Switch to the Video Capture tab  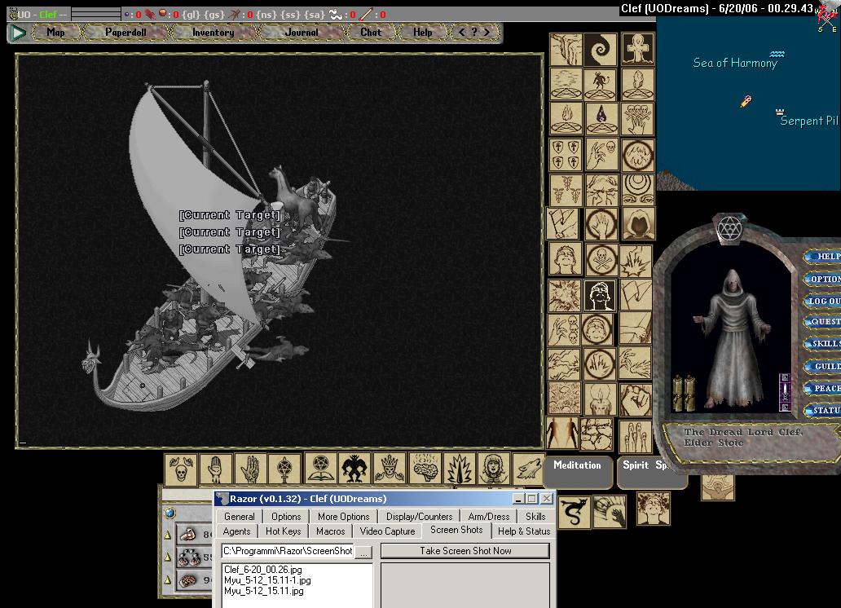pyautogui.click(x=387, y=531)
